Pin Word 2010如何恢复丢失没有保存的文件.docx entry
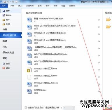Screen dimensions: 112x110 tap(99, 27)
